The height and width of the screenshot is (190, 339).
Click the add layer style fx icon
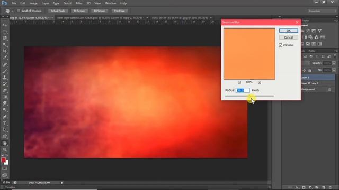[x=297, y=188]
